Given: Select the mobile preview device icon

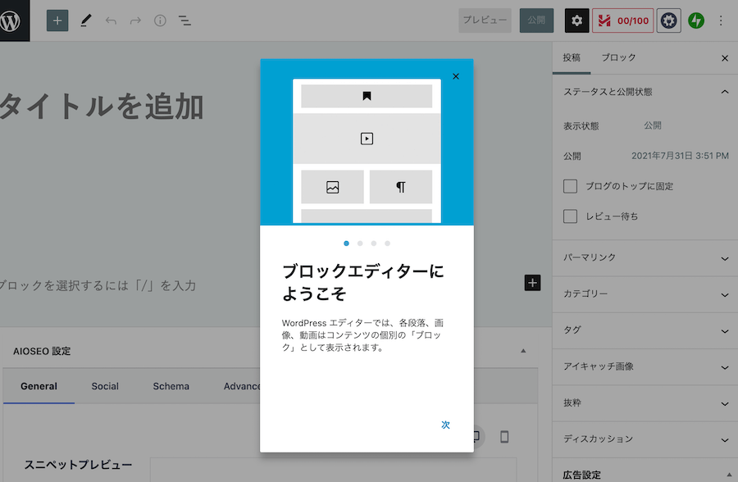Looking at the screenshot, I should tap(504, 437).
